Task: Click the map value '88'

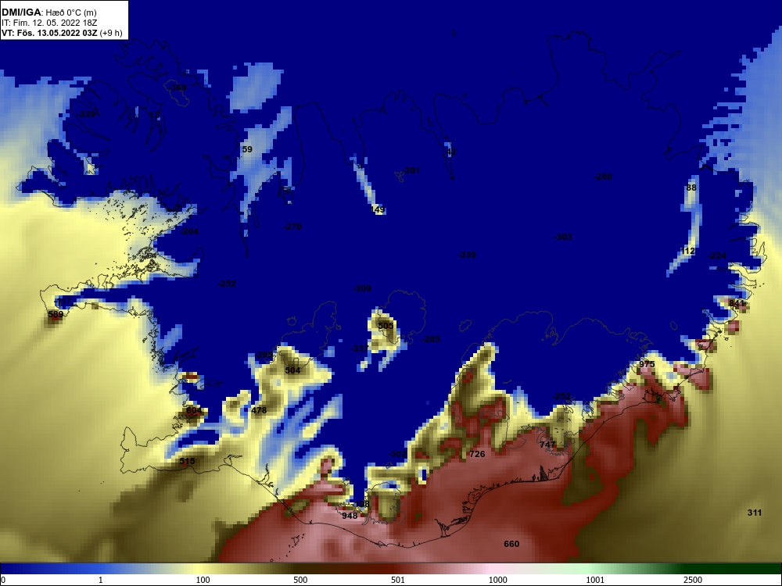Action: 691,188
